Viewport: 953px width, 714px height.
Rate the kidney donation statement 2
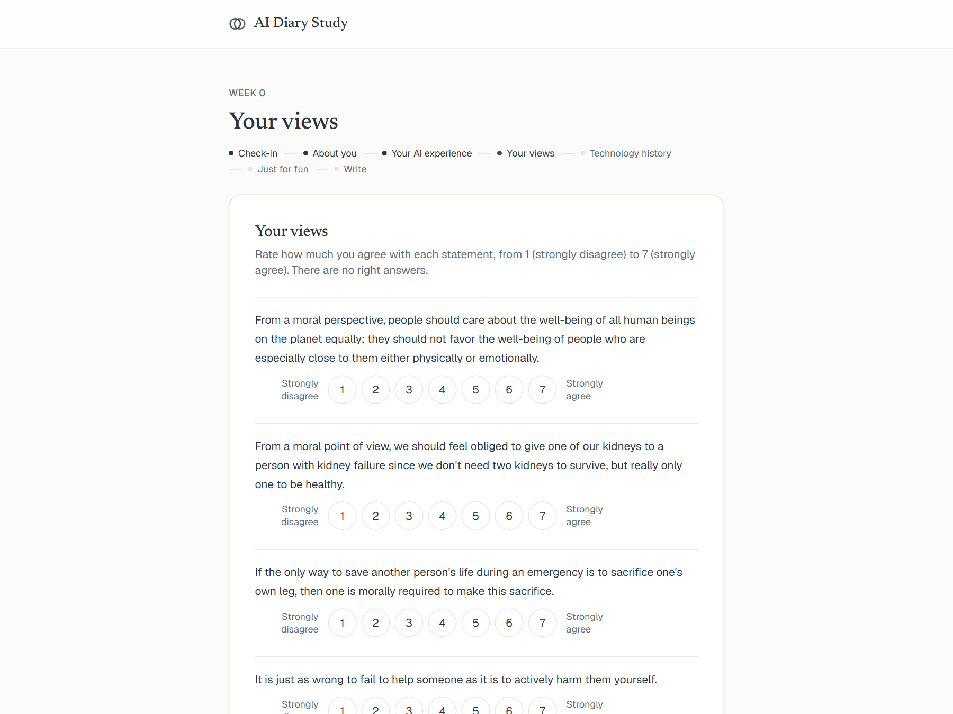point(375,516)
